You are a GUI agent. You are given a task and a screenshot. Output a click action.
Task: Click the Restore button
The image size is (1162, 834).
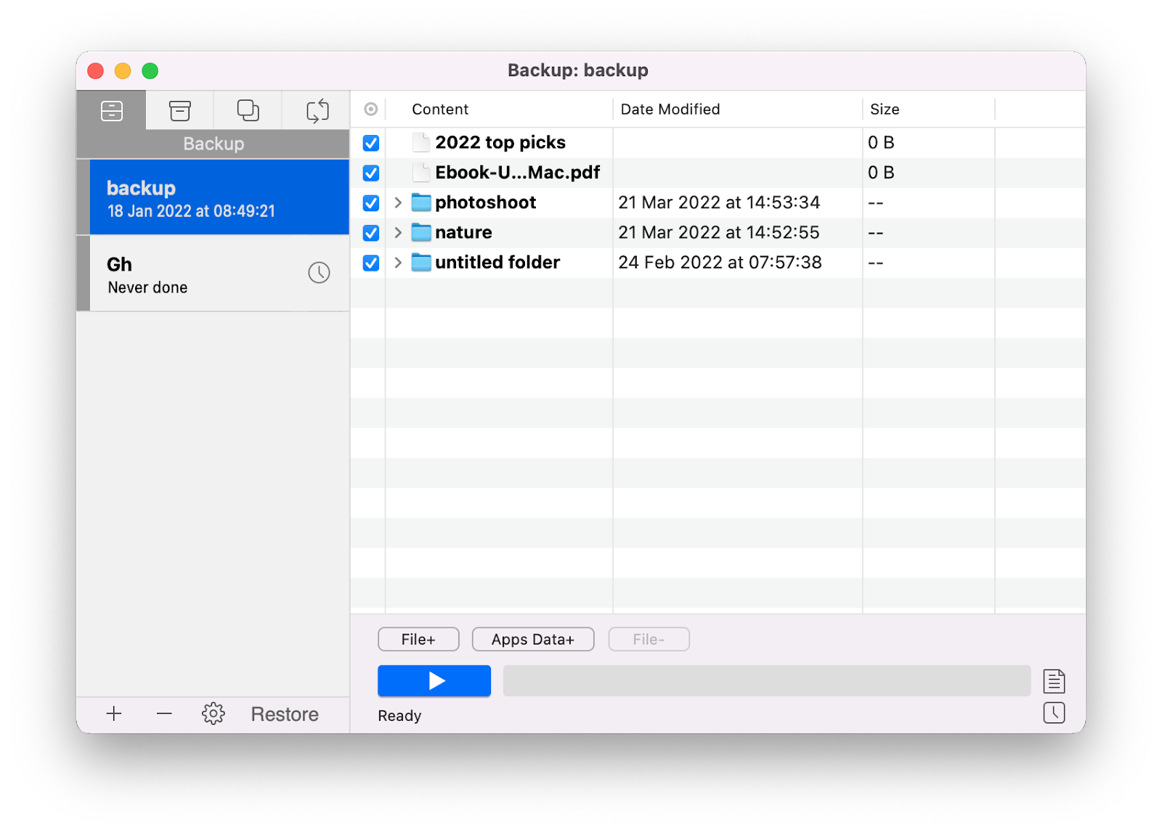[x=284, y=714]
